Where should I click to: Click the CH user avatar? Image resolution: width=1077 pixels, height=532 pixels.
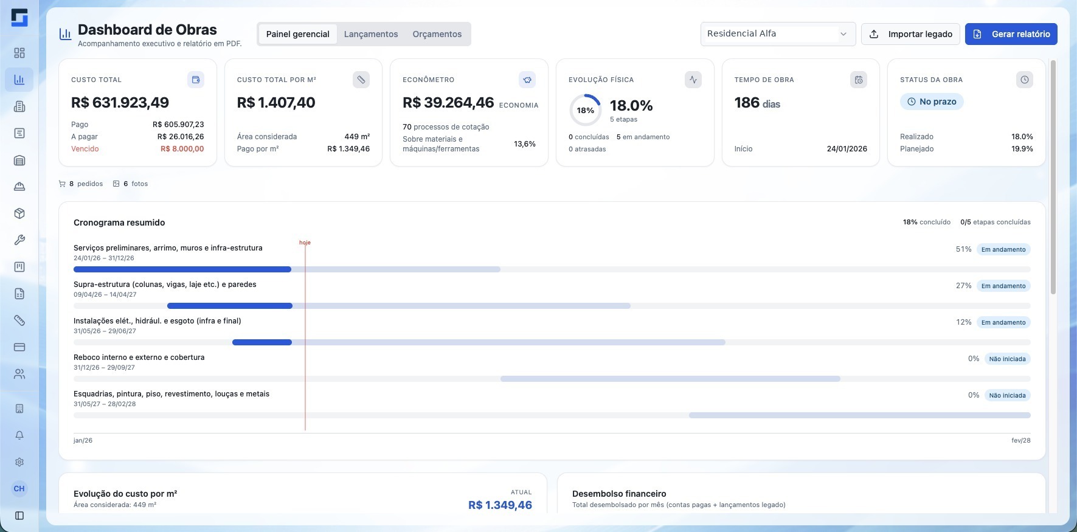point(19,489)
